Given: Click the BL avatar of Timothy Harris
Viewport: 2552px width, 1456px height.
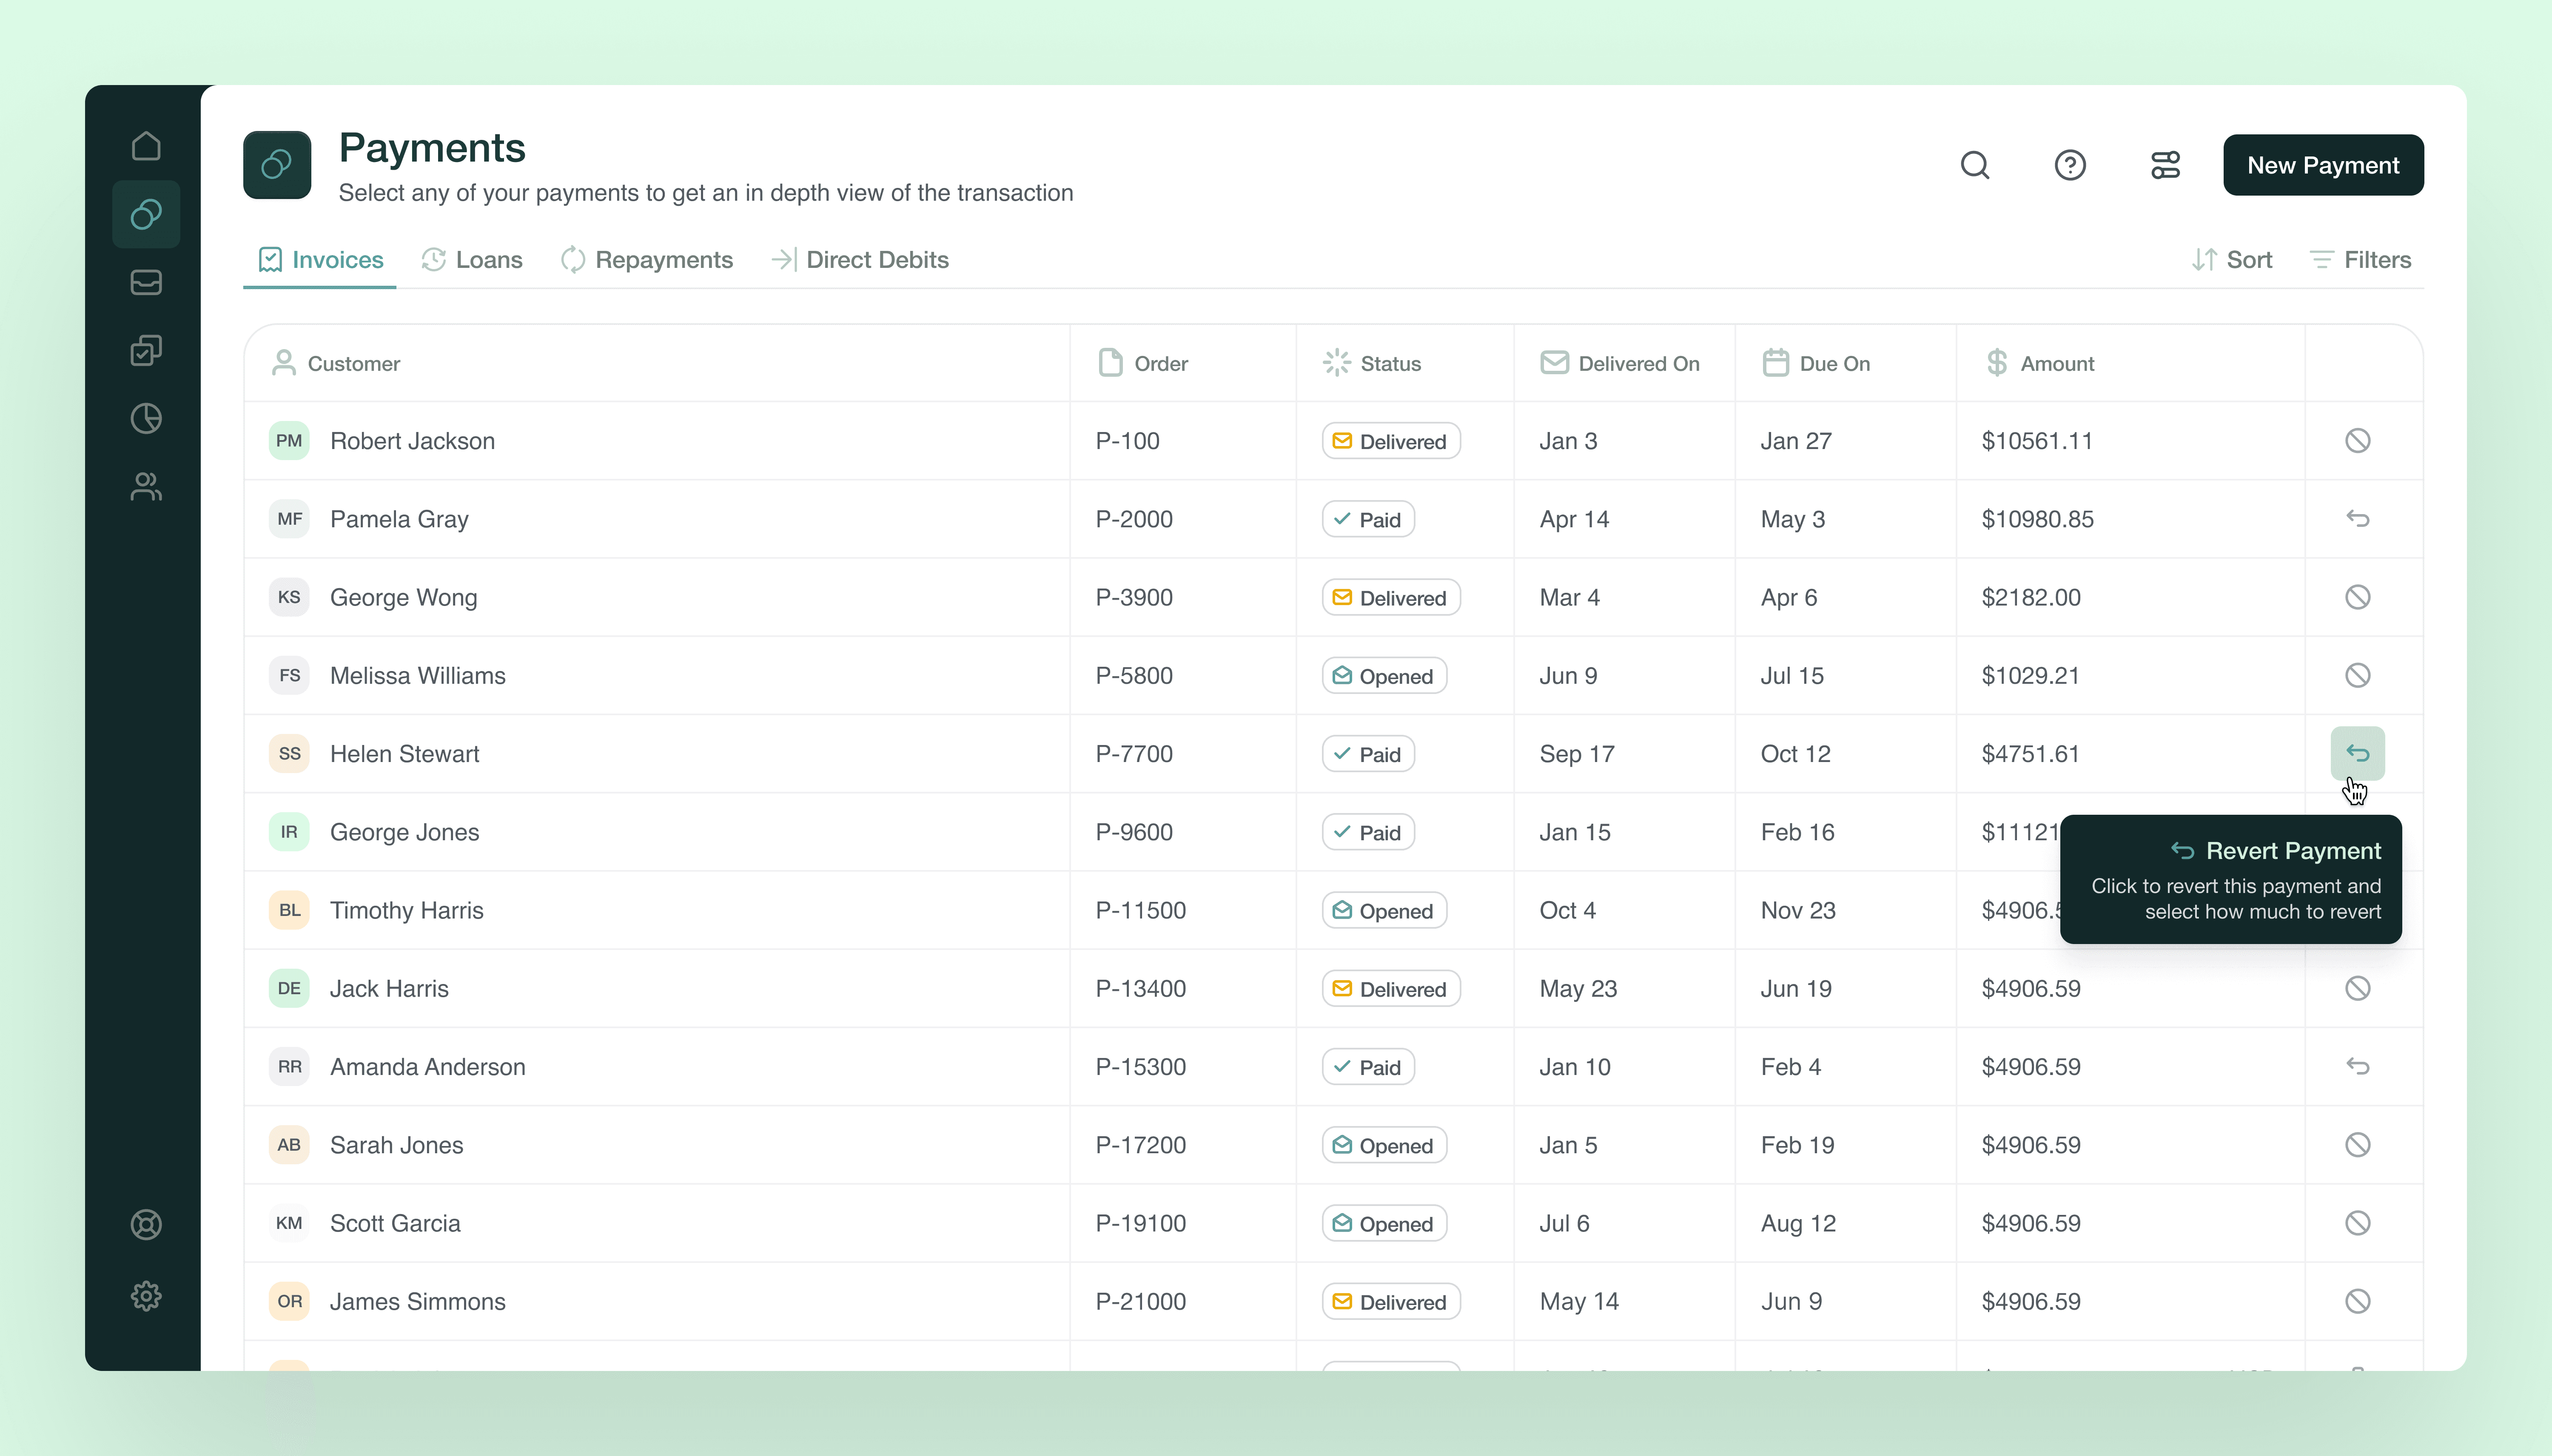Looking at the screenshot, I should pos(289,910).
